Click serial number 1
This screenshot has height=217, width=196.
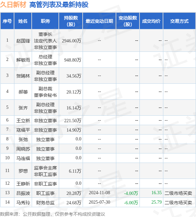click(7, 40)
